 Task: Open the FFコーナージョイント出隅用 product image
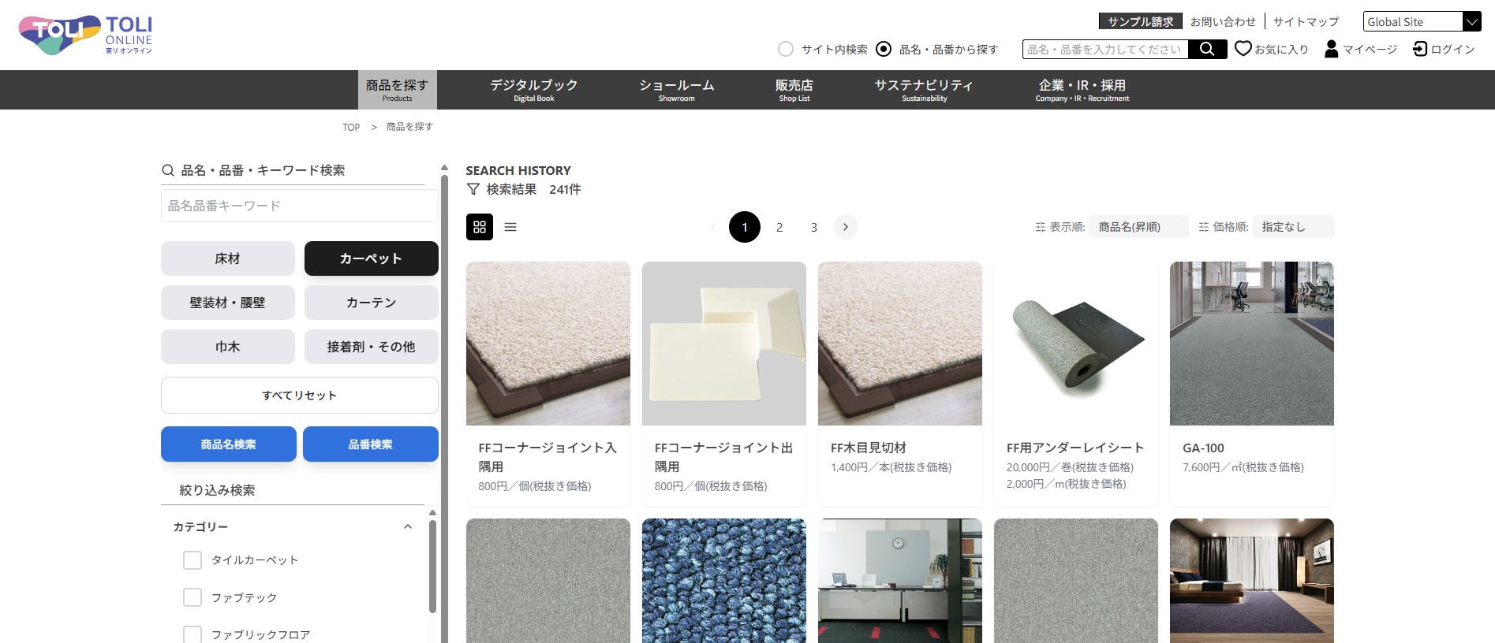click(x=724, y=344)
